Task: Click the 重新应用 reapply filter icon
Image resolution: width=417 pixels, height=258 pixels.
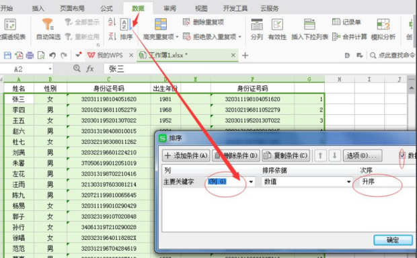Action: pos(69,36)
